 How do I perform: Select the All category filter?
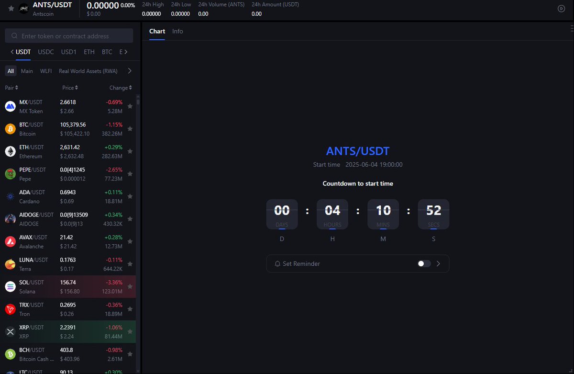11,71
